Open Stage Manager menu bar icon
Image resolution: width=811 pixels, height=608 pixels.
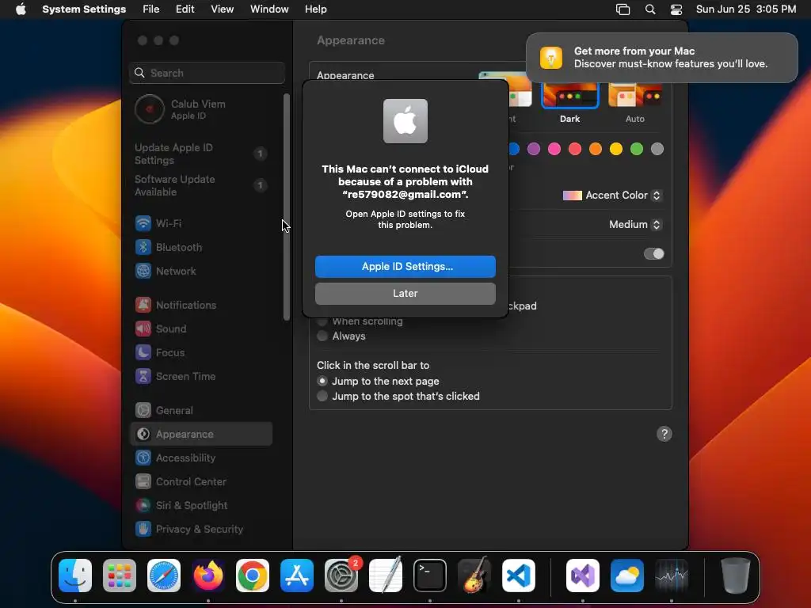pyautogui.click(x=623, y=9)
